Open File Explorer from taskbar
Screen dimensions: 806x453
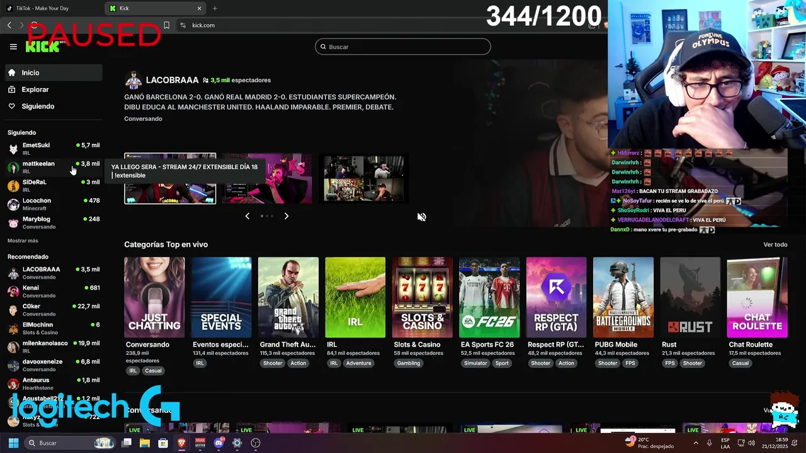click(x=145, y=443)
